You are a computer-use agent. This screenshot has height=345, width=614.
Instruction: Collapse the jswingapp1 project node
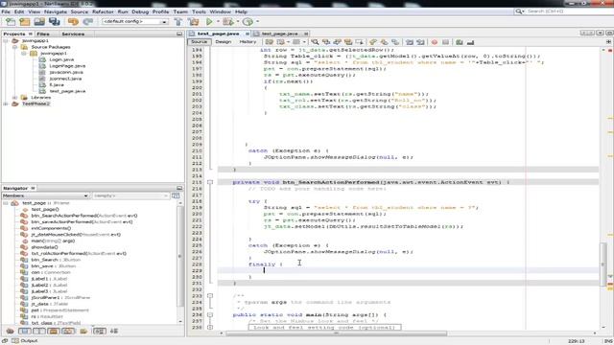click(x=6, y=40)
